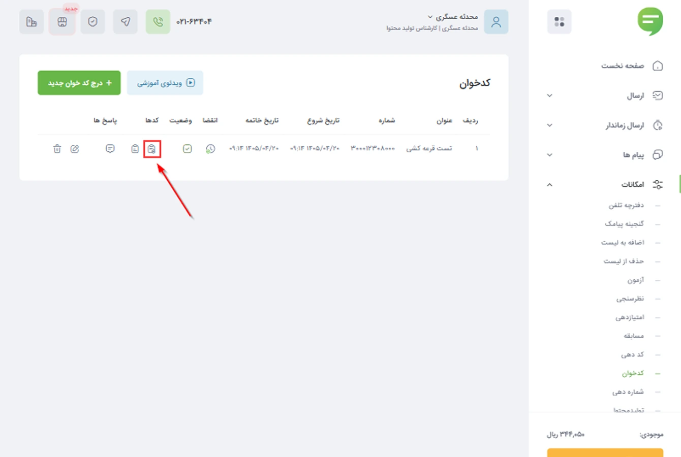Click the شماره column header
This screenshot has height=457, width=681.
(x=387, y=120)
